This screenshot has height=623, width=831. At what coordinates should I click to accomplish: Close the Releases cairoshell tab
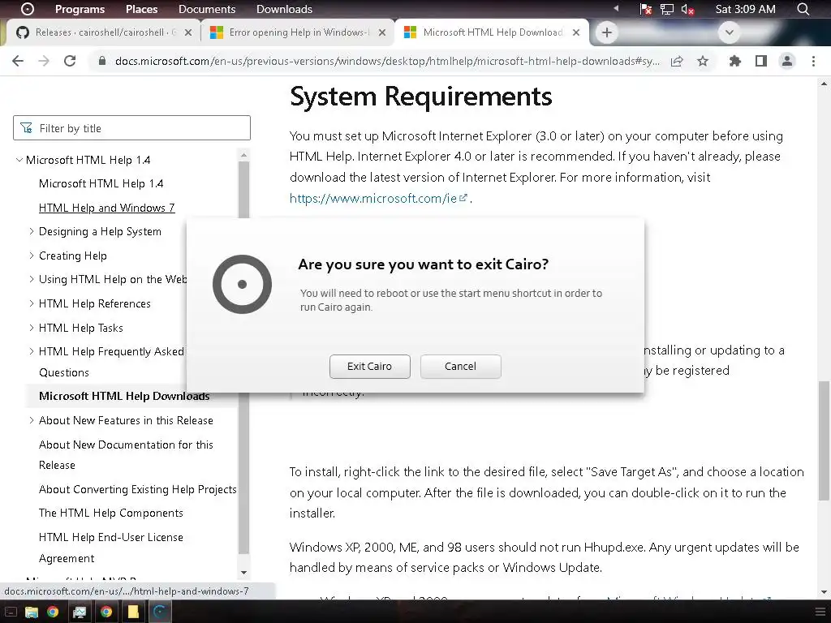(x=188, y=32)
